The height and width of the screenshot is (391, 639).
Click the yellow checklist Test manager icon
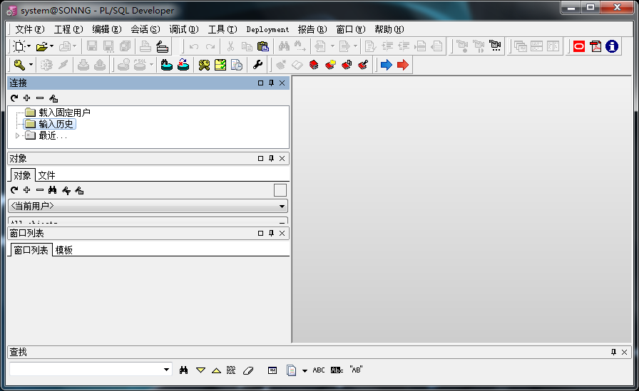220,65
